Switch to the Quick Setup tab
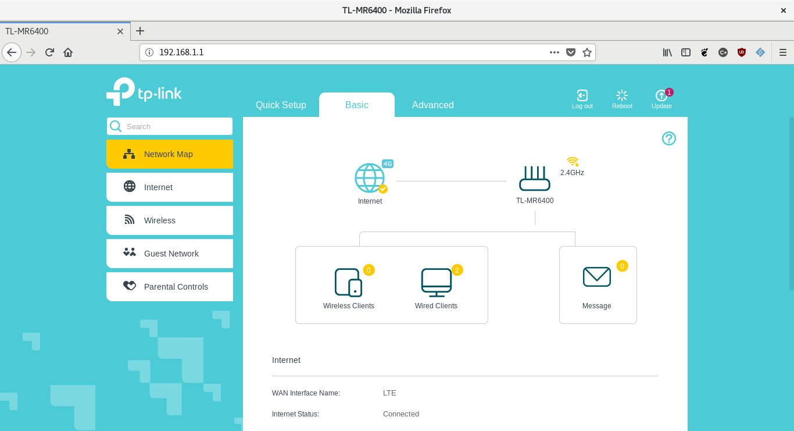This screenshot has height=431, width=794. (281, 105)
